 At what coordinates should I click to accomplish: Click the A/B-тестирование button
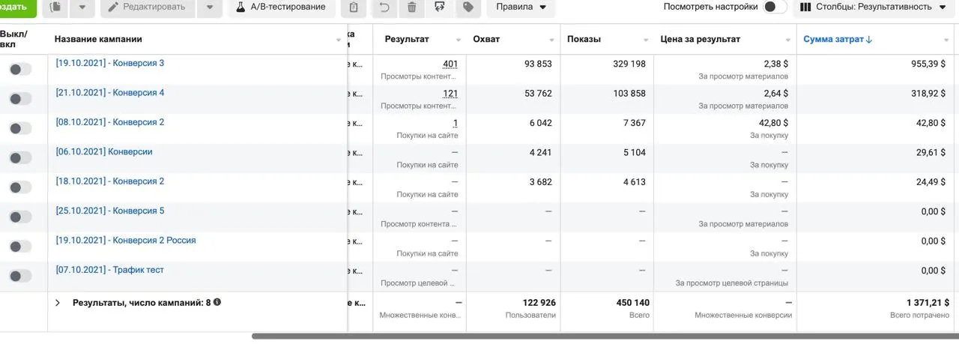[281, 7]
